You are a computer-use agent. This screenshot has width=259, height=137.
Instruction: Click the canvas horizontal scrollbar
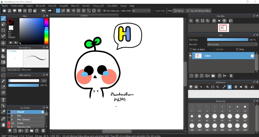click(x=117, y=131)
